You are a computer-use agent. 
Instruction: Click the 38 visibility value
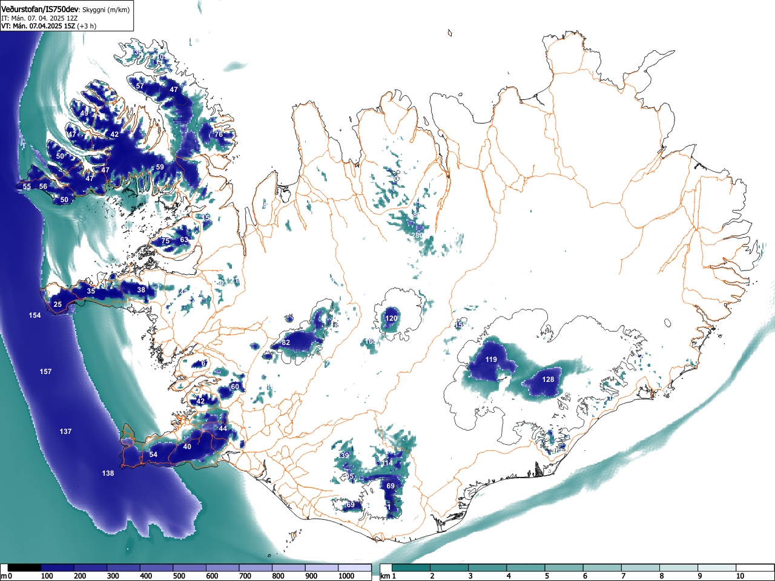(141, 290)
